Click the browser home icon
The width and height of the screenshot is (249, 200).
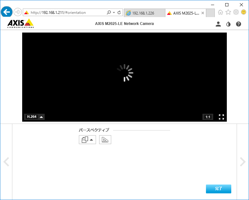(220, 12)
